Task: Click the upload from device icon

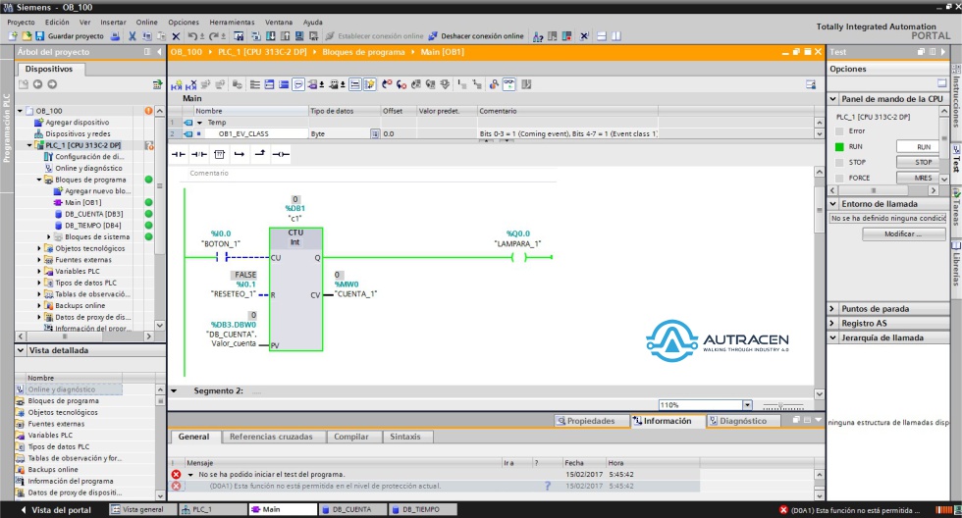Action: tap(285, 36)
